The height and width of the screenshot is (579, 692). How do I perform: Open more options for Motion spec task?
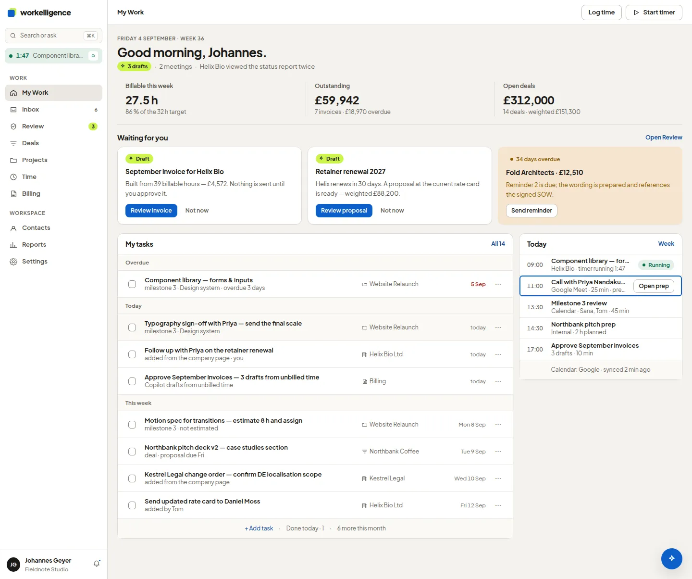pyautogui.click(x=498, y=425)
